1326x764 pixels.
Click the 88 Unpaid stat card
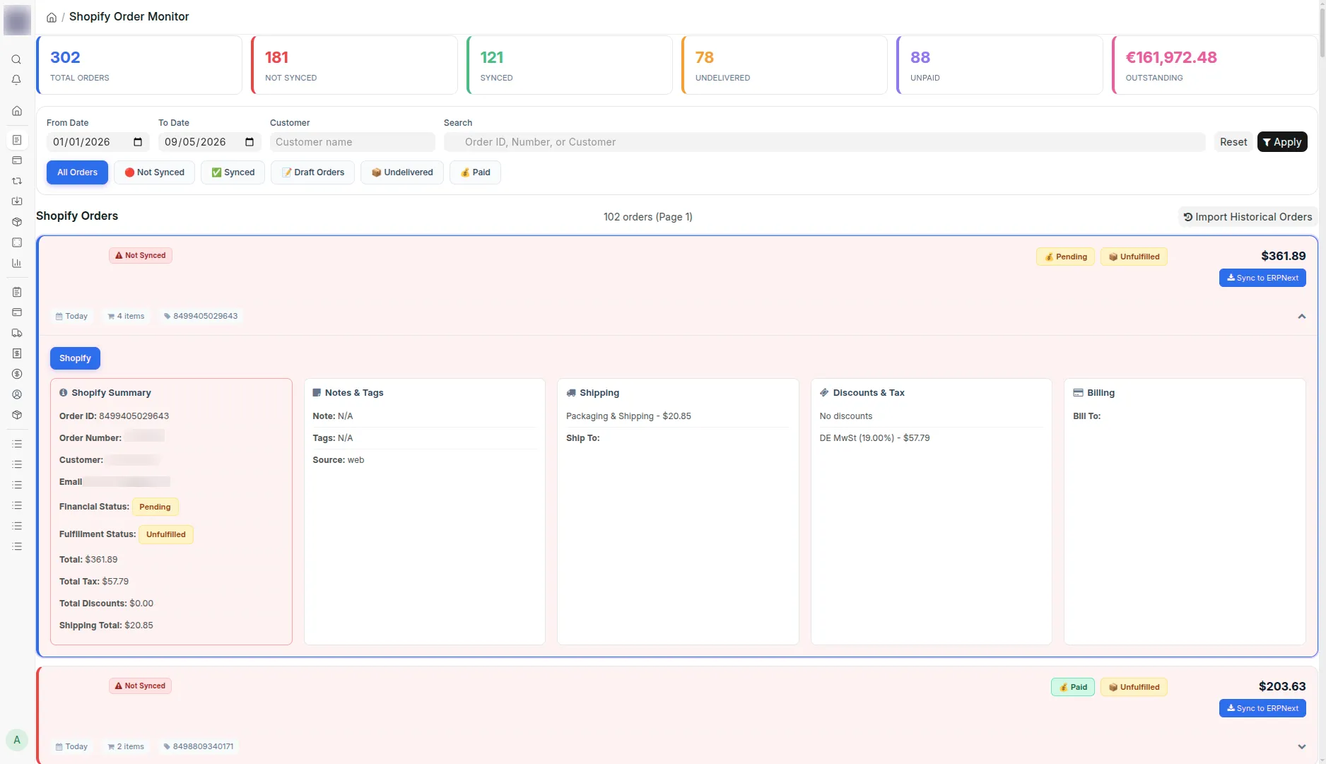[999, 65]
